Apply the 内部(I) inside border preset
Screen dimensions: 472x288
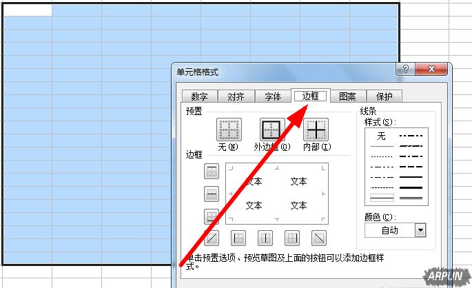pos(316,130)
